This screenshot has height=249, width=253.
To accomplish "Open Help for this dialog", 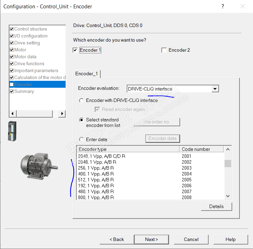I will (230, 240).
